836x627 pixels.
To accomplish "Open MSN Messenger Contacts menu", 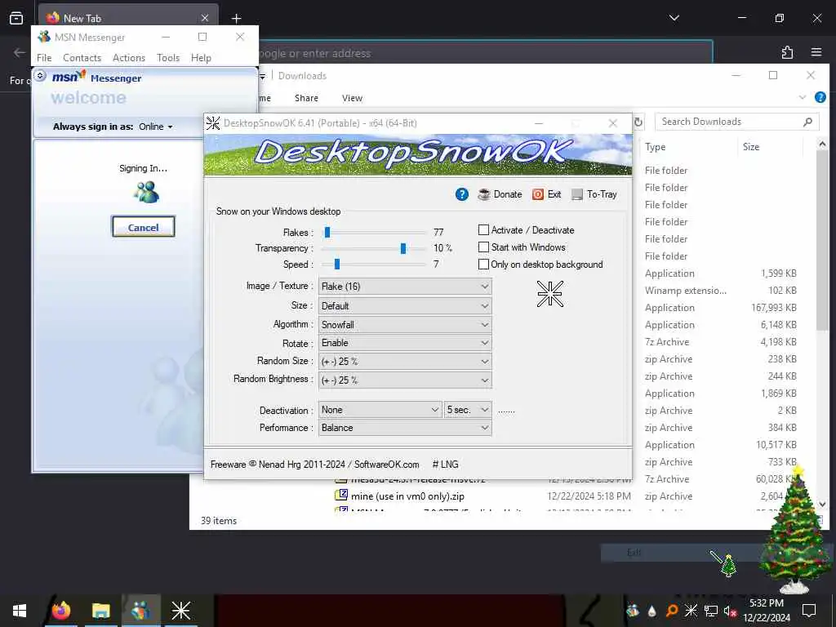I will pos(82,58).
